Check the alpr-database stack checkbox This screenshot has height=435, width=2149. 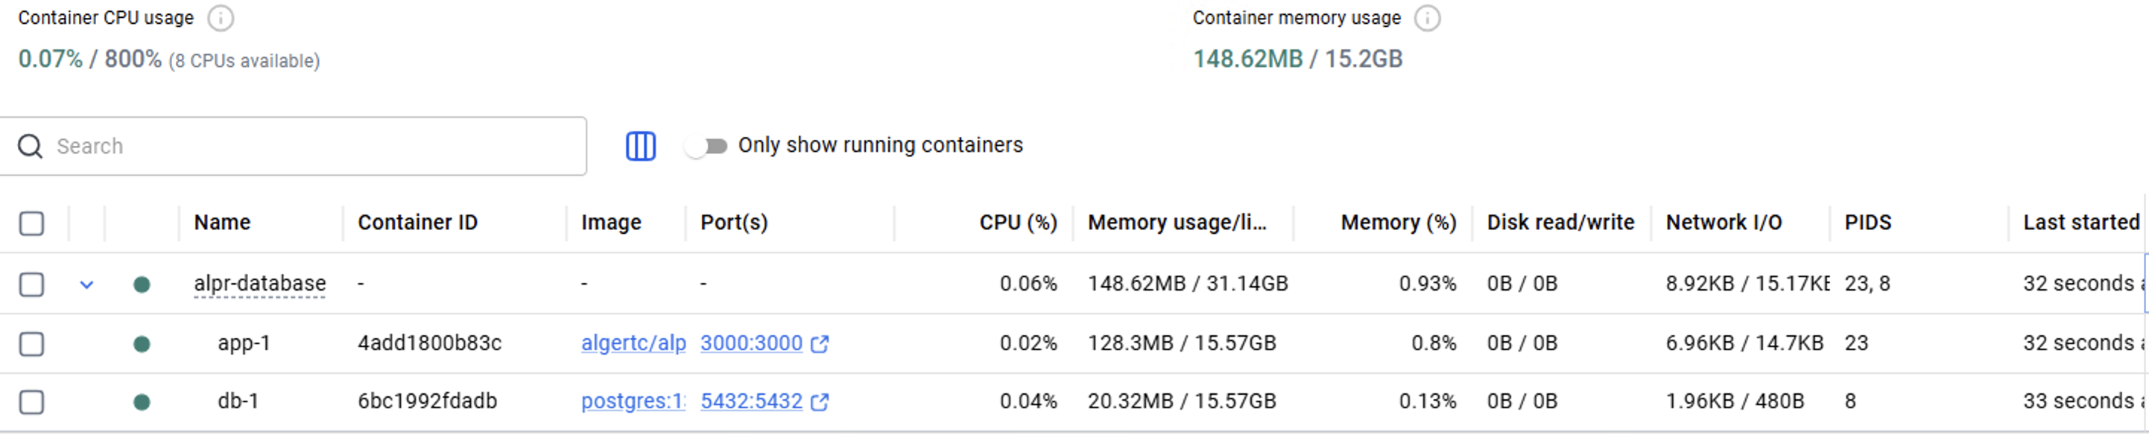[32, 285]
